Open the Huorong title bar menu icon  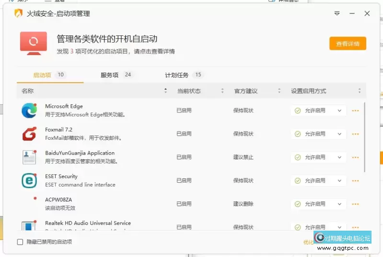click(337, 13)
